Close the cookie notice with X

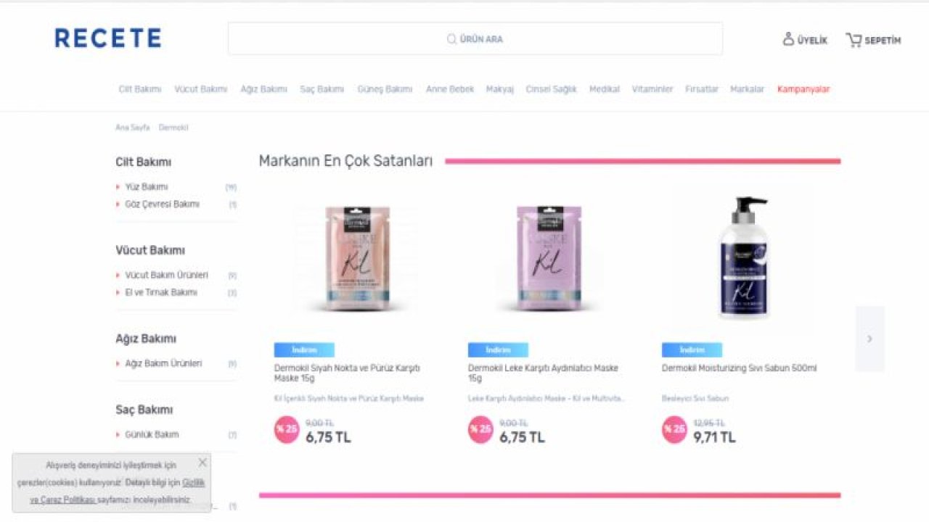coord(202,463)
